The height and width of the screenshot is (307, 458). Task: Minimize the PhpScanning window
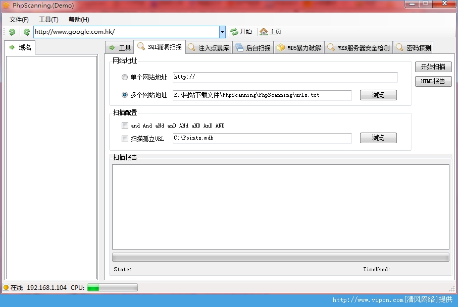(x=412, y=4)
